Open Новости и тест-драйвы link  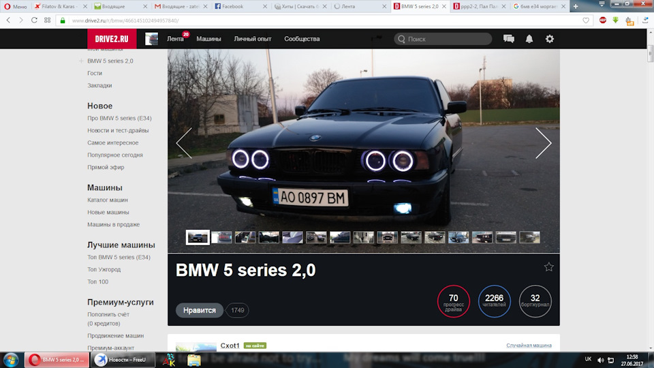click(x=118, y=130)
